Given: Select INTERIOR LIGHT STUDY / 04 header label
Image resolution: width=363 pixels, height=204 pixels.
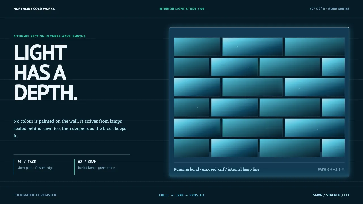Looking at the screenshot, I should tap(181, 9).
